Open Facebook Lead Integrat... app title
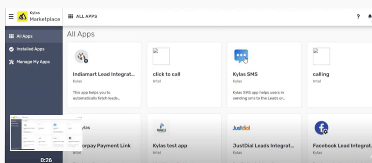 coord(342,146)
